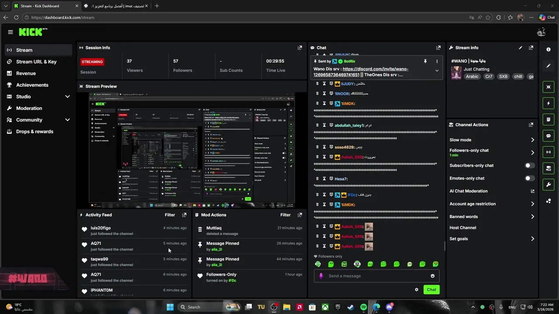
Task: Open Banned words chevron
Action: (x=532, y=217)
